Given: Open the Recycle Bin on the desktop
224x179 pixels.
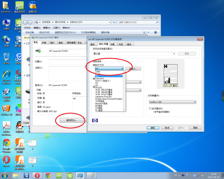Looking at the screenshot, I should pyautogui.click(x=6, y=57).
